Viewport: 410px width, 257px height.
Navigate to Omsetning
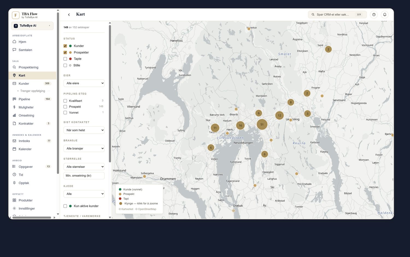[x=32, y=116]
